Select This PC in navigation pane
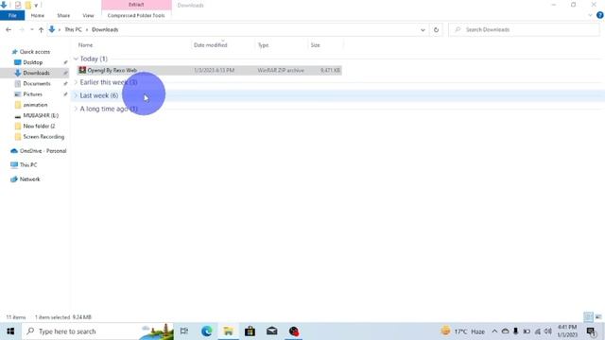Viewport: 605px width, 340px height. click(x=28, y=165)
